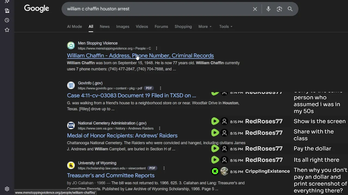Switch to the News tab
Screen dimensions: 348x195
click(x=105, y=27)
